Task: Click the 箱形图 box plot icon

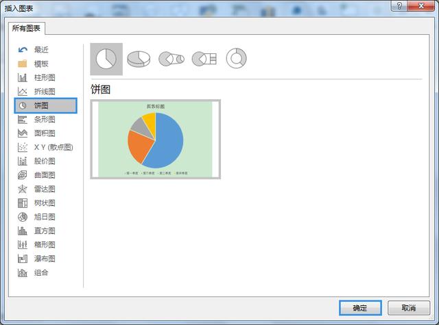Action: pyautogui.click(x=23, y=245)
